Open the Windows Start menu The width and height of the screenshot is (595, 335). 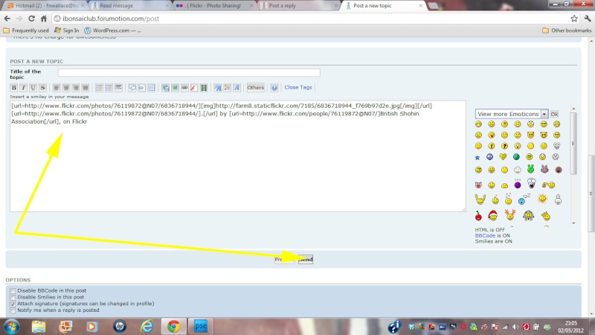(x=11, y=327)
